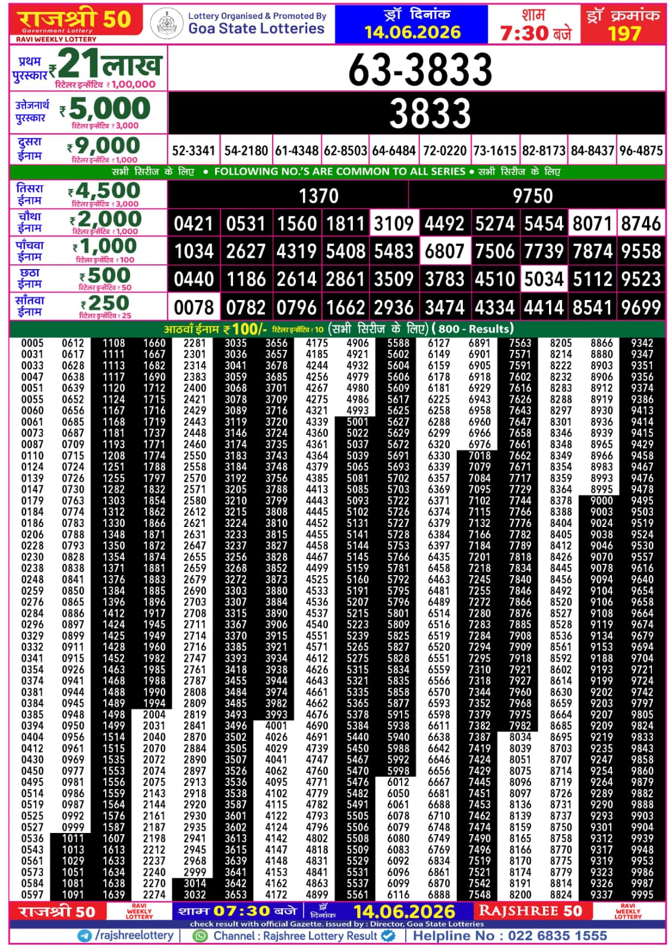Click the white RAJSHREE 50 English logo
The image size is (672, 950).
(x=530, y=911)
